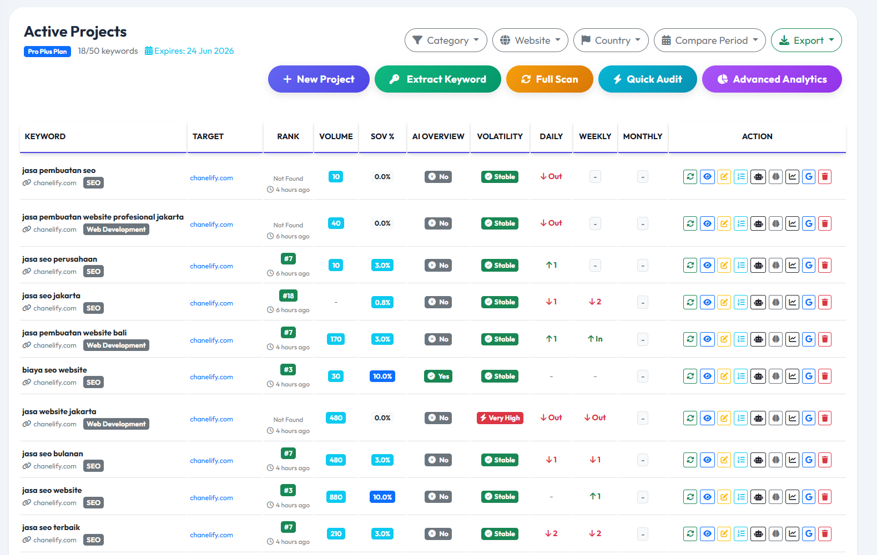Click 10.0% SOV badge in biaya seo website row

coord(382,376)
